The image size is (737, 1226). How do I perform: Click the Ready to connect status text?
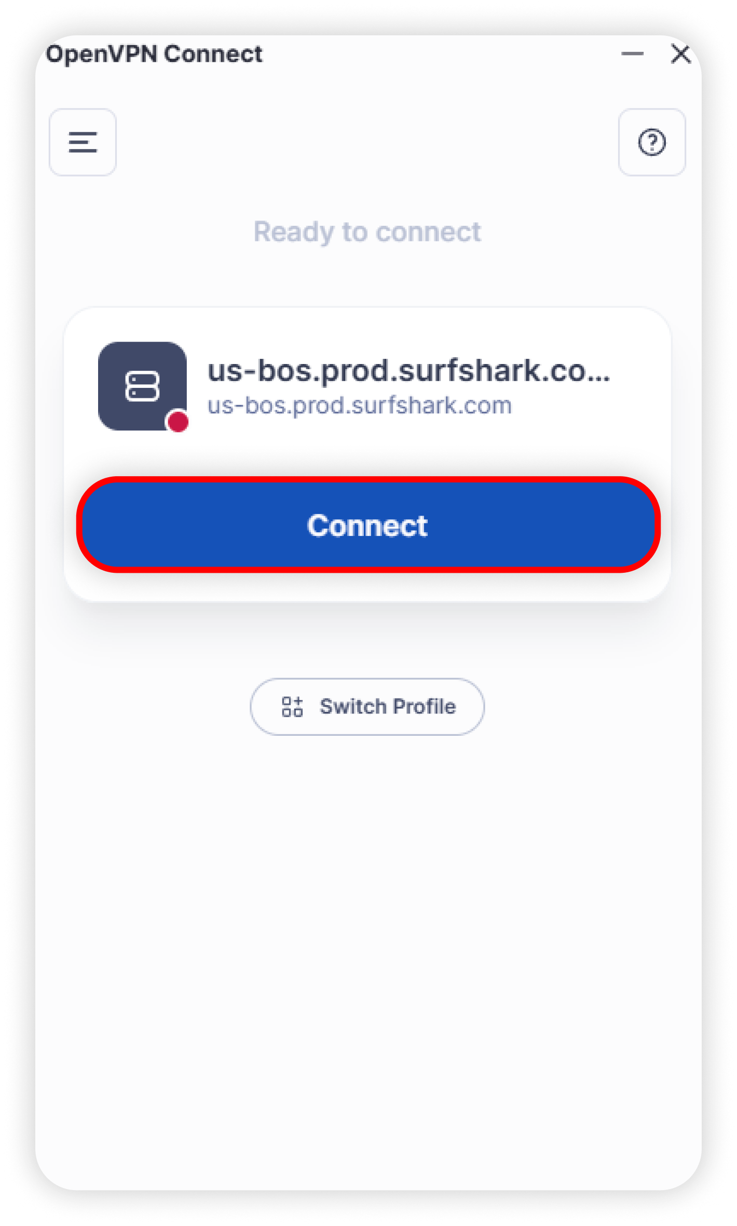coord(367,232)
